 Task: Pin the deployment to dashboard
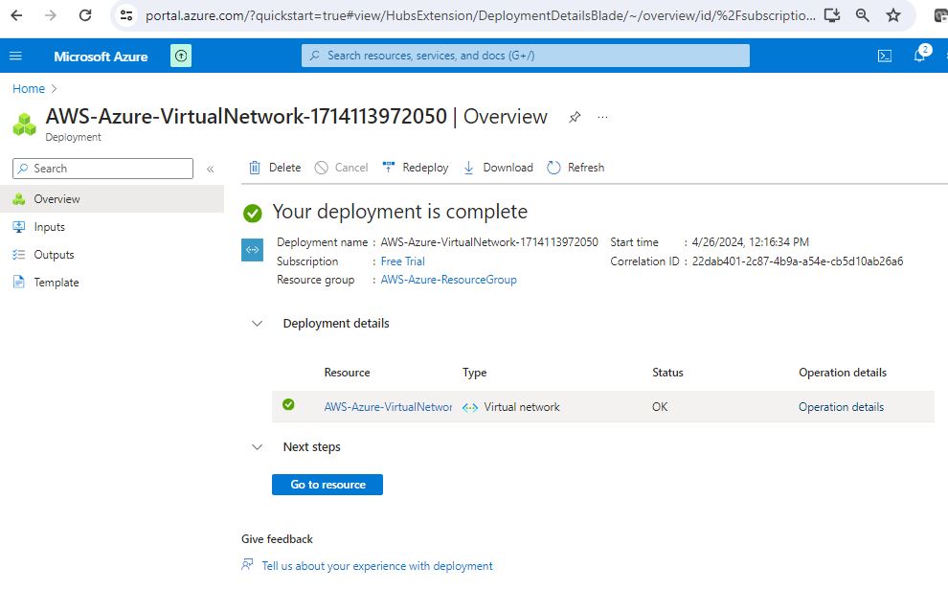(575, 117)
